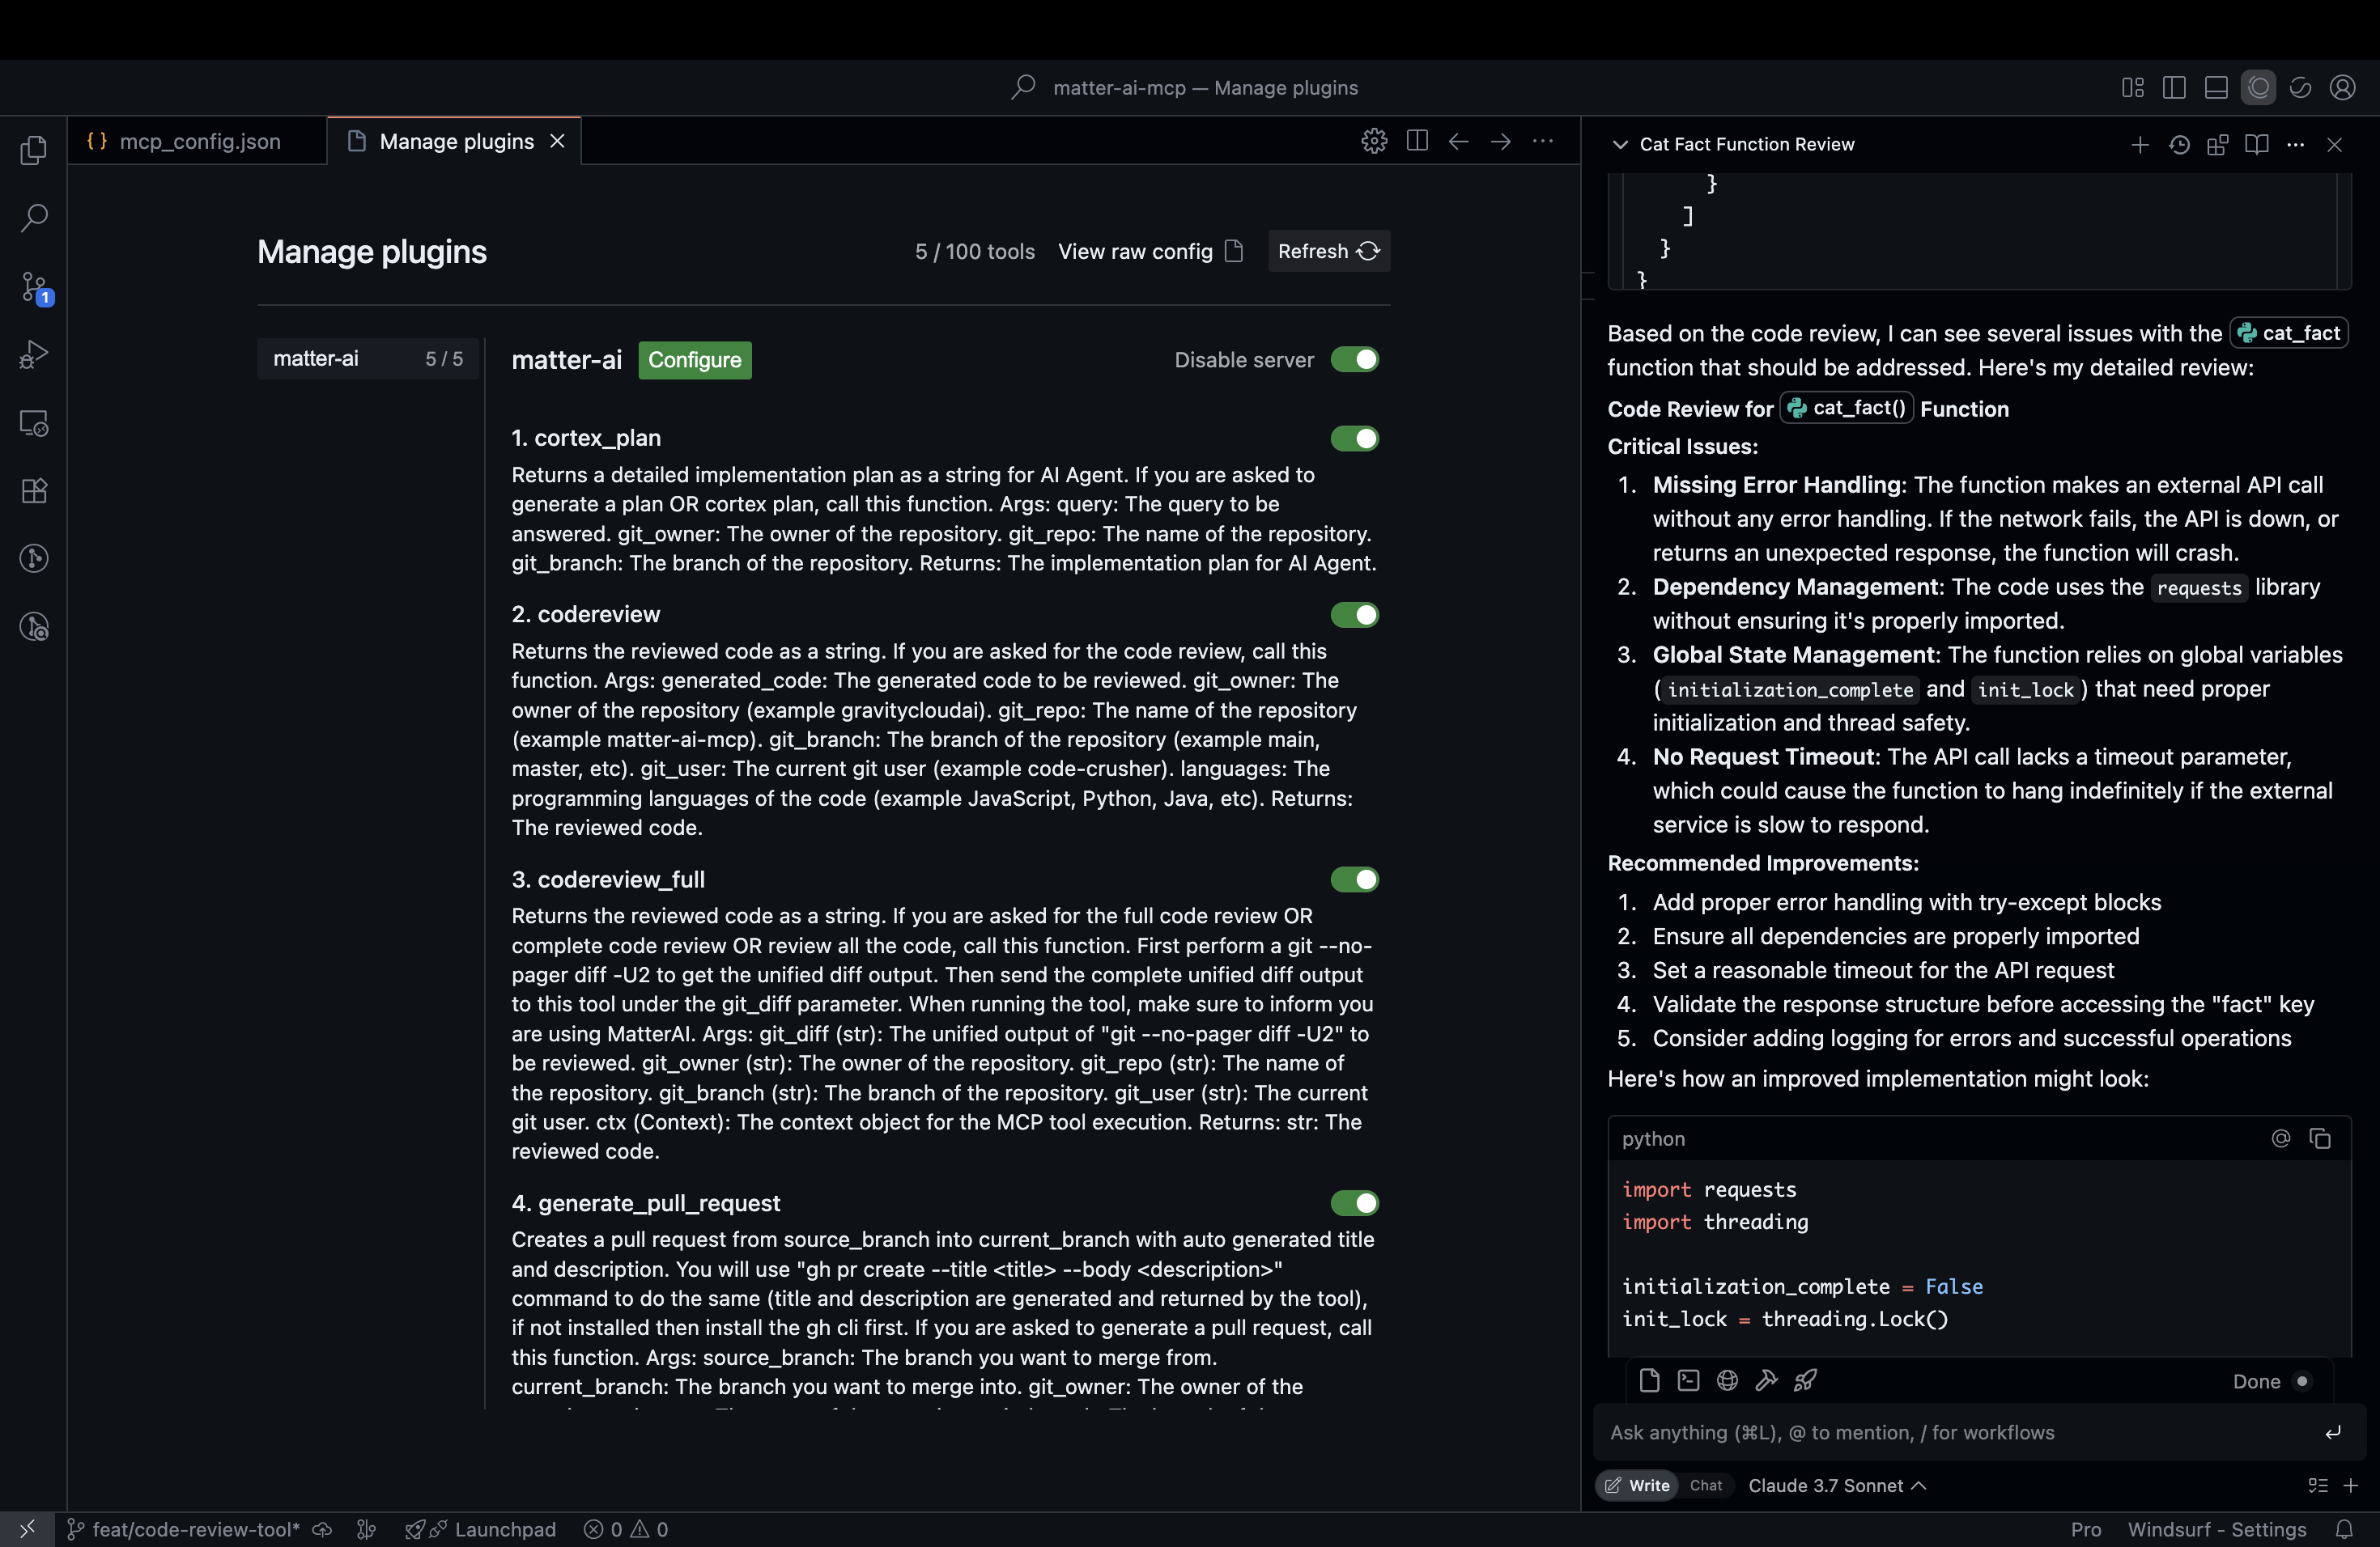Viewport: 2380px width, 1547px height.
Task: Open remote window indicator in status bar
Action: [27, 1529]
